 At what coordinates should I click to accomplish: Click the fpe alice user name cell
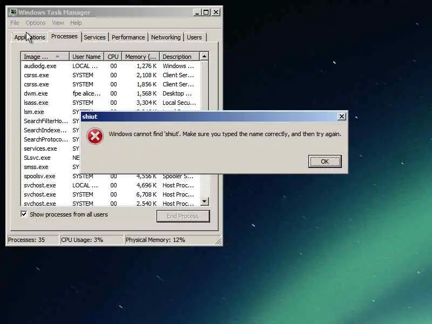tap(86, 93)
